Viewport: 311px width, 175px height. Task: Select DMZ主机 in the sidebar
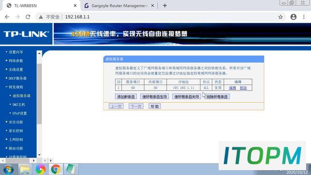click(x=18, y=105)
